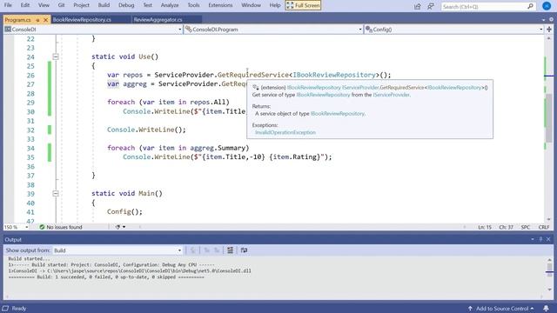The width and height of the screenshot is (557, 313).
Task: Click Go to Previous Message icon
Action: pos(206,250)
